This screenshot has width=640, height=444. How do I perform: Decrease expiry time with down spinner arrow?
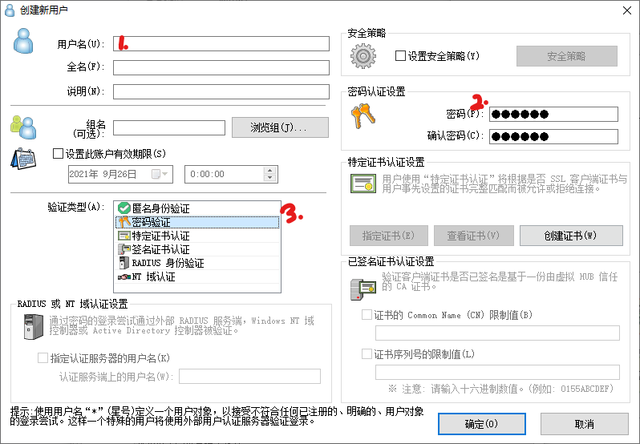coord(269,178)
